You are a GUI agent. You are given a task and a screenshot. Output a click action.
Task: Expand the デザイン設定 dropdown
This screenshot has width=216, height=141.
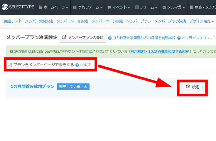(x=201, y=21)
